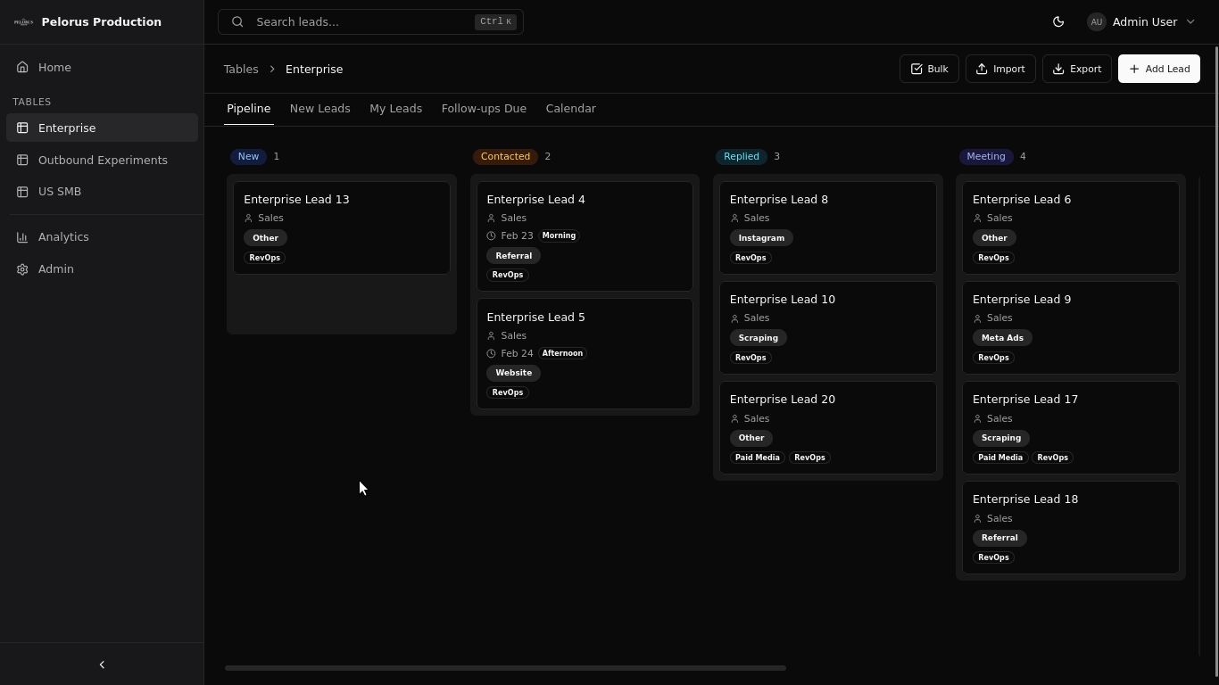Click the clock icon on Enterprise Lead 5
The height and width of the screenshot is (685, 1219).
[x=491, y=353]
